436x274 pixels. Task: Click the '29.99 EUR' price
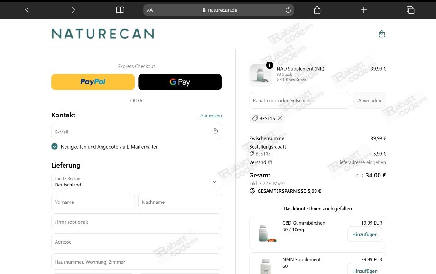(372, 260)
